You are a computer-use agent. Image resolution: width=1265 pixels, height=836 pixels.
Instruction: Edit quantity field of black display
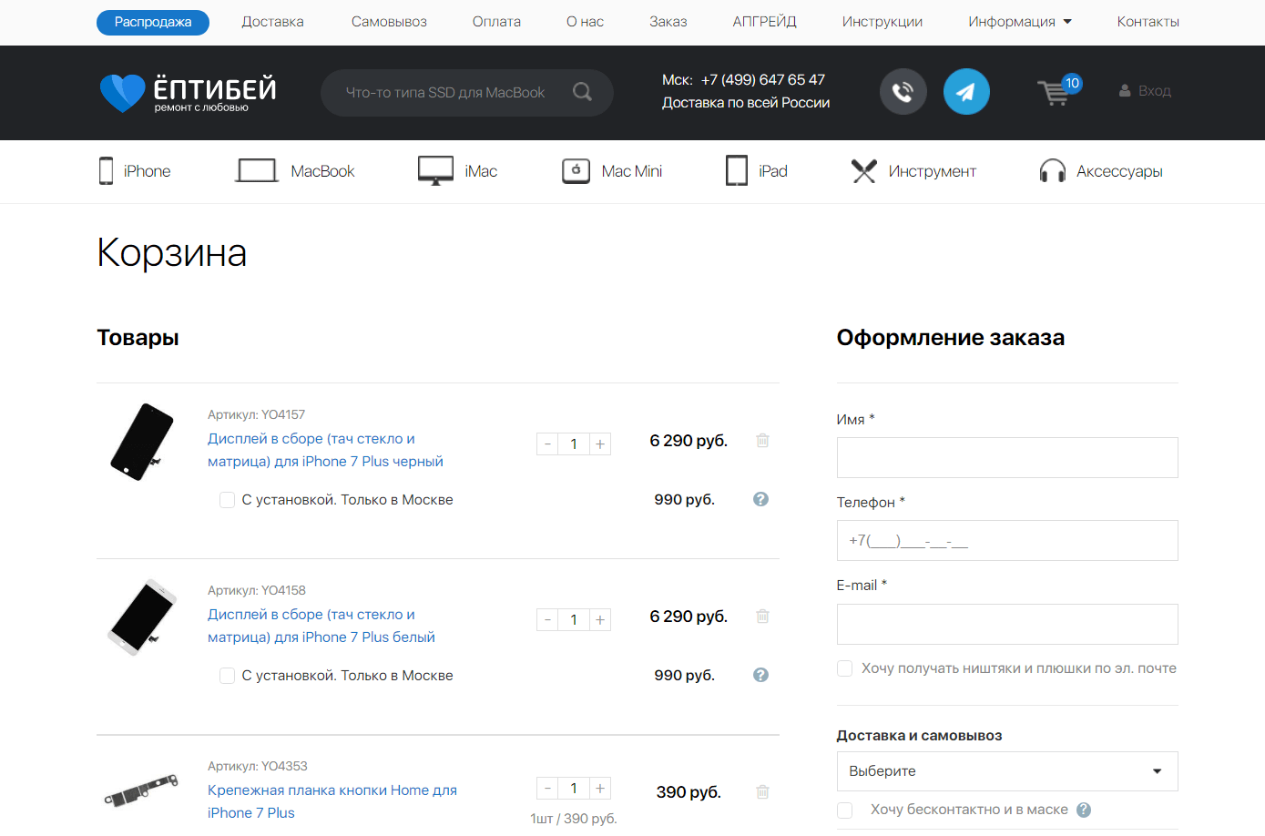pos(574,444)
